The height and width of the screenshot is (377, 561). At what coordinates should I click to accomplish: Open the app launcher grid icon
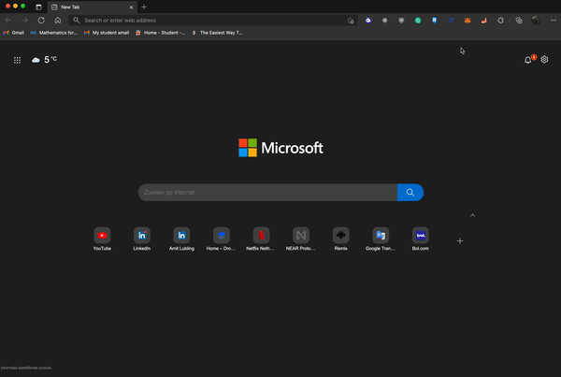(17, 60)
